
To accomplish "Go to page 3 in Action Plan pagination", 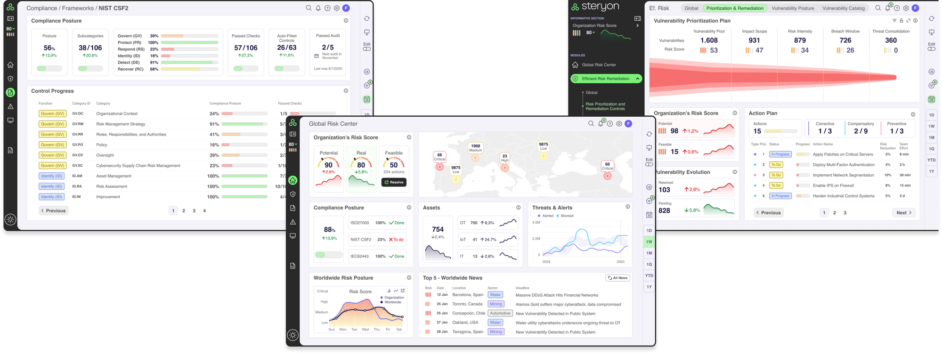I will click(x=845, y=213).
